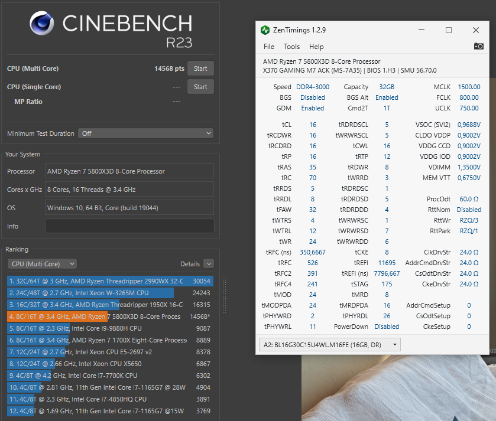Open the CPU (Multi Core) ranking dropdown
The height and width of the screenshot is (421, 496).
(43, 264)
